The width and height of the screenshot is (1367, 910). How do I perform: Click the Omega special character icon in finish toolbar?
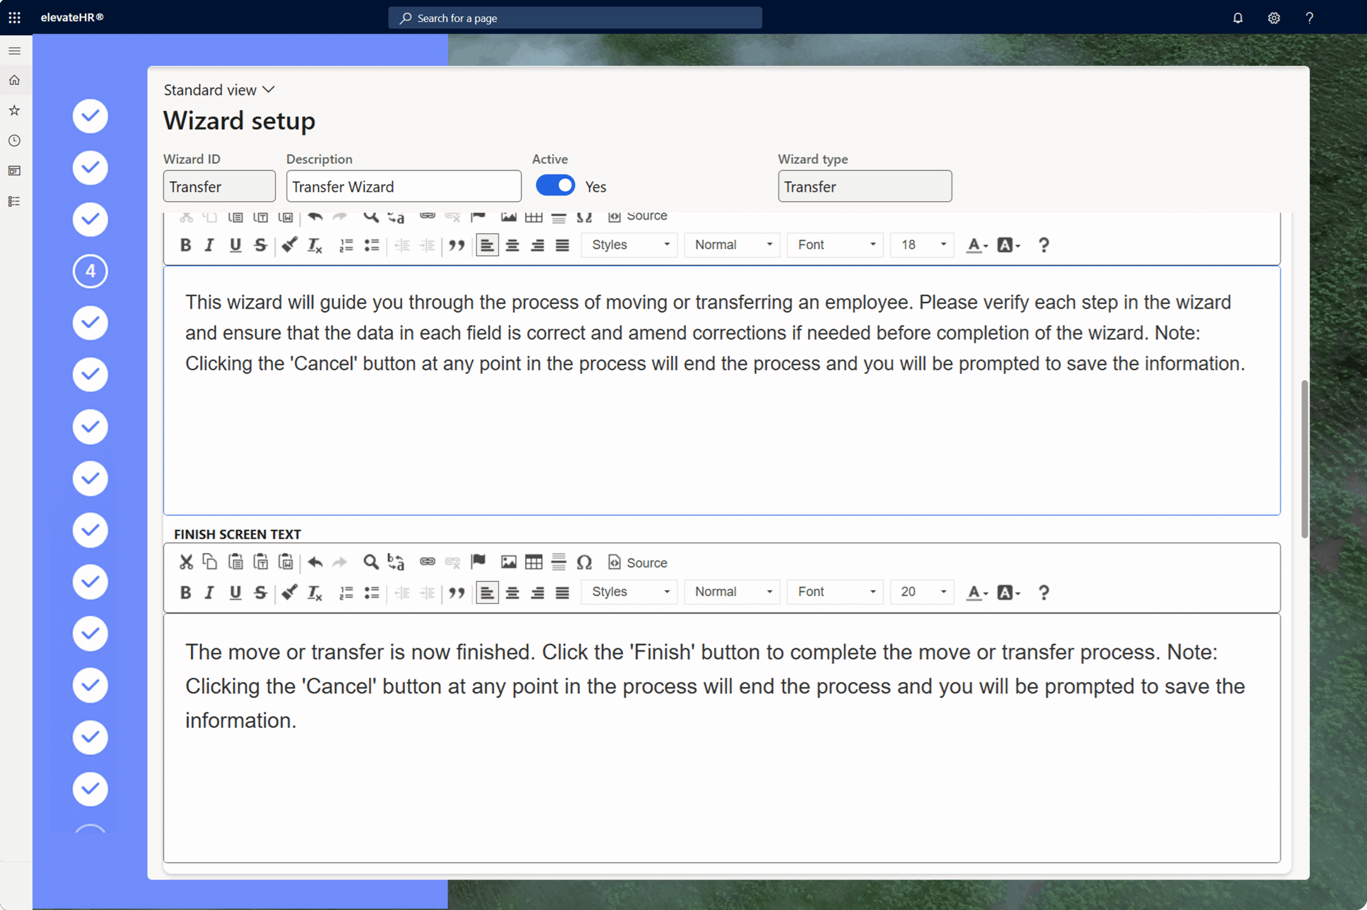point(583,562)
